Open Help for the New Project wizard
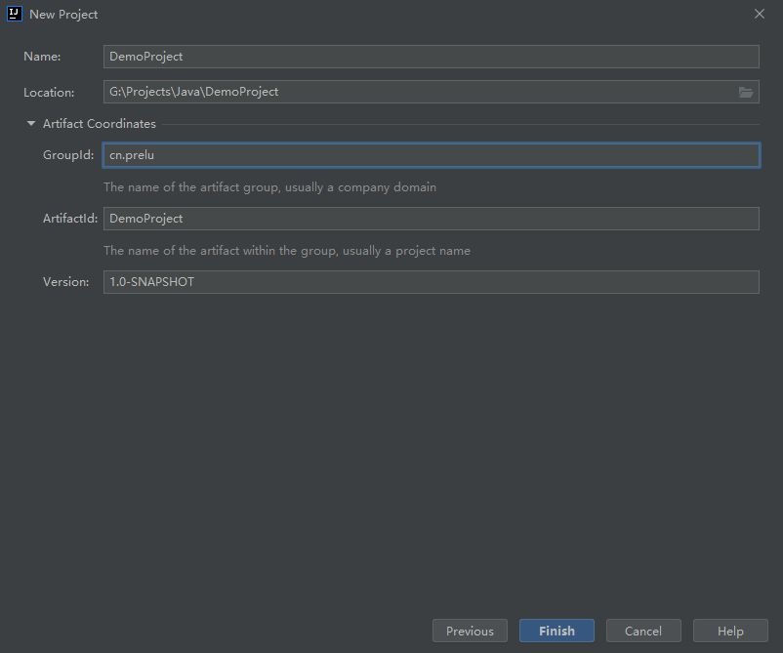Viewport: 783px width, 653px height. tap(730, 631)
